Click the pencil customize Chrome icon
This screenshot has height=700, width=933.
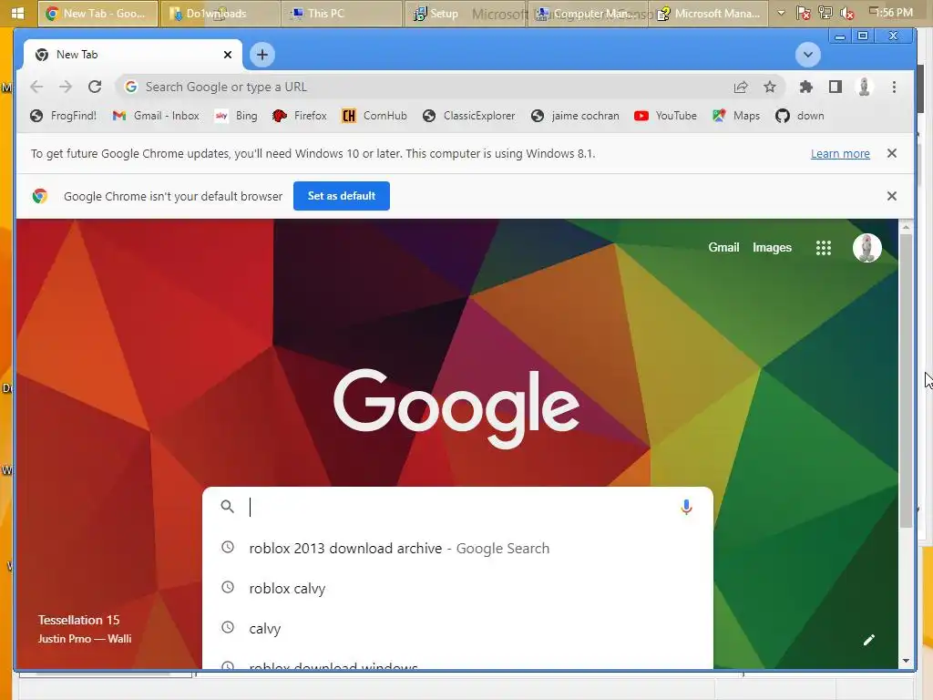pos(868,640)
